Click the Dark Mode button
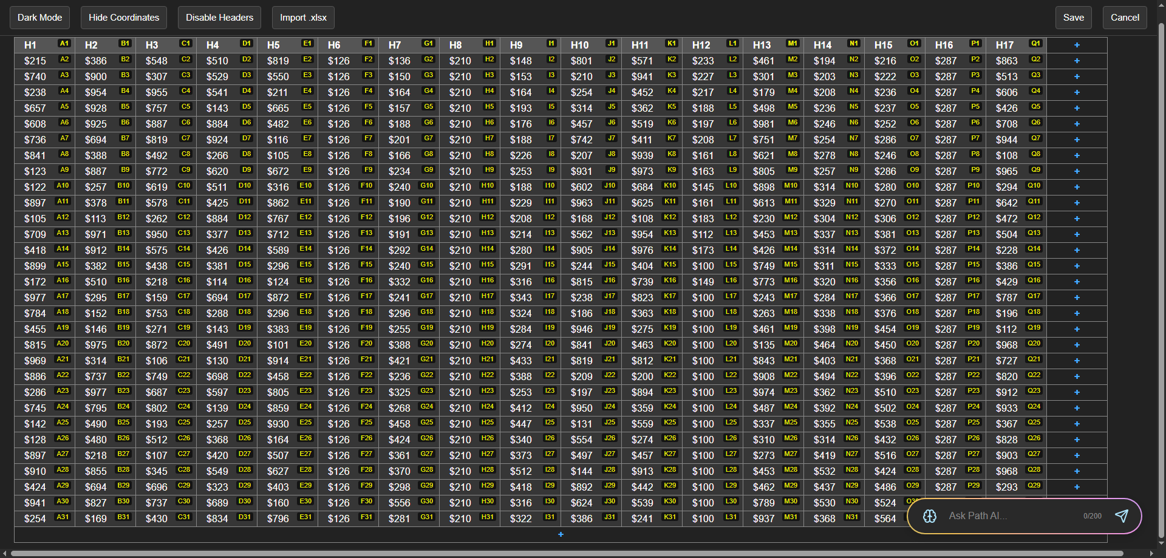1166x558 pixels. pos(40,18)
